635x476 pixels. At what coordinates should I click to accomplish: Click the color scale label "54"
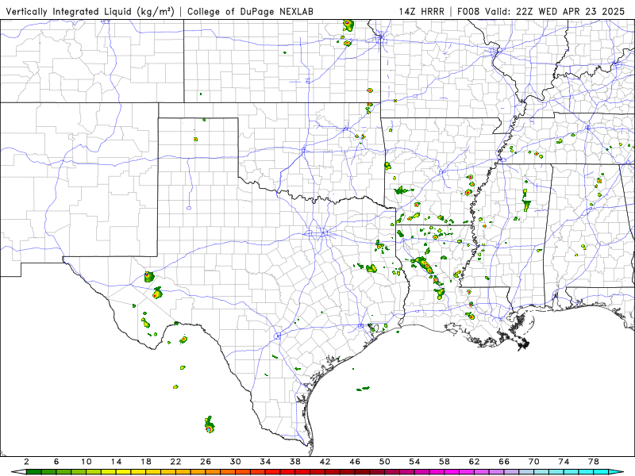pos(414,462)
